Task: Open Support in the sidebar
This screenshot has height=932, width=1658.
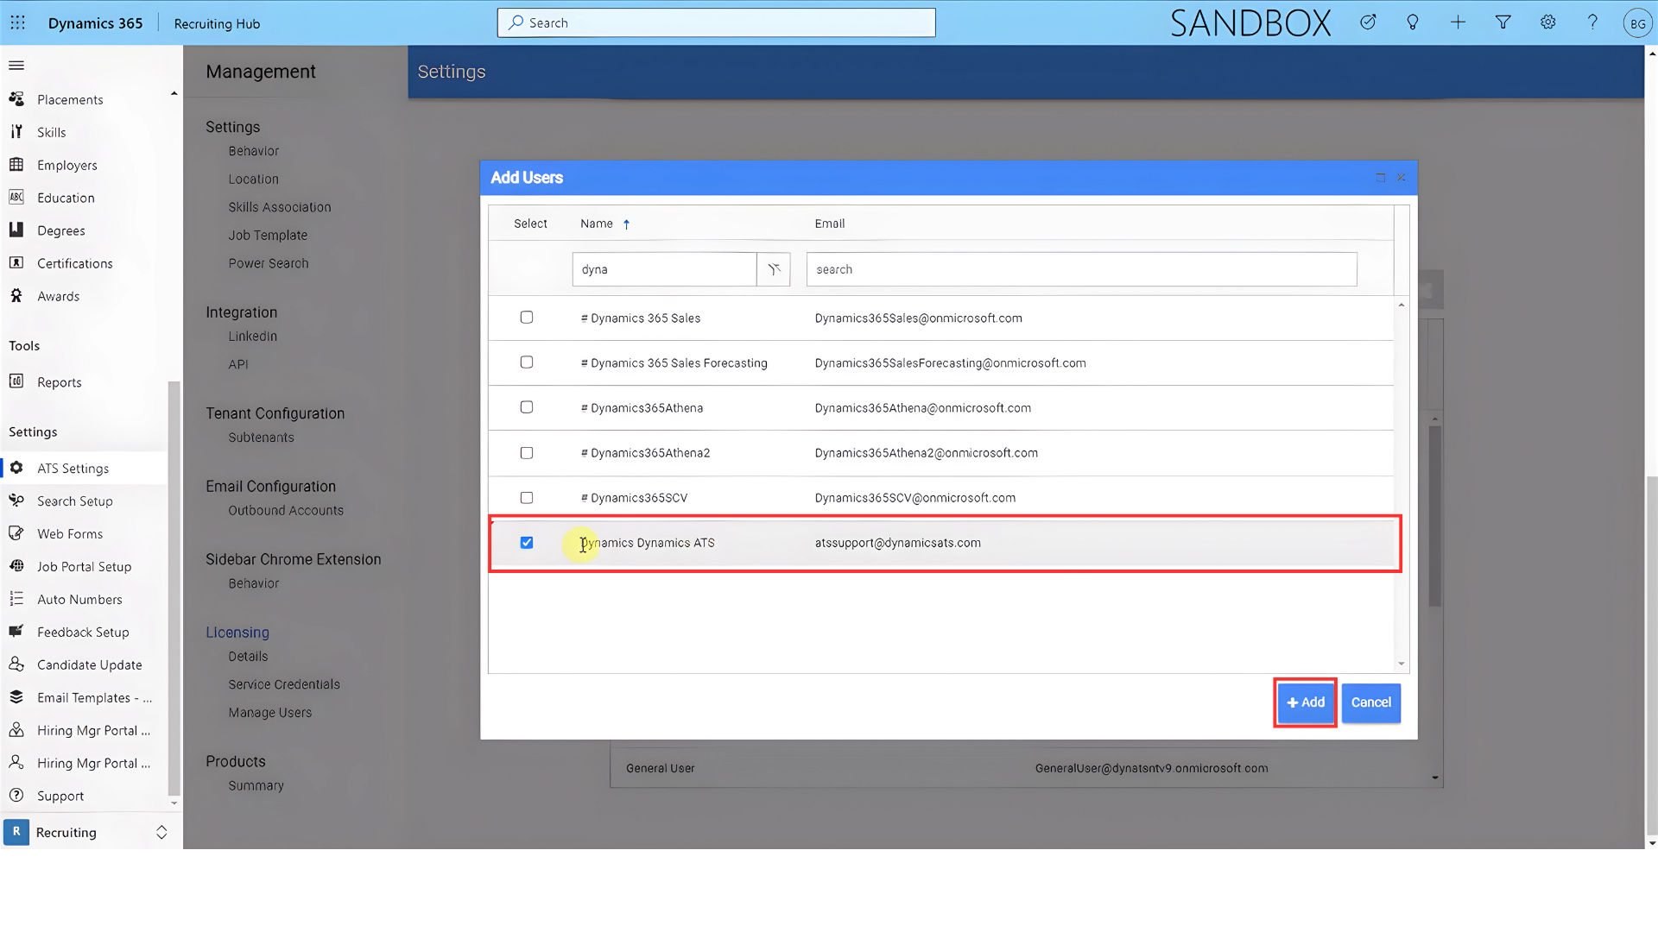Action: click(x=60, y=796)
